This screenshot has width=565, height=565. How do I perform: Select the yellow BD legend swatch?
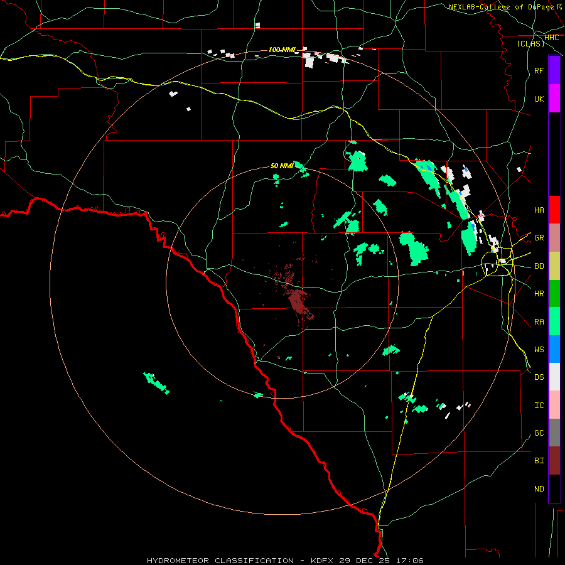click(554, 266)
